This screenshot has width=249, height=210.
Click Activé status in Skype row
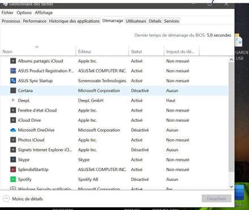click(137, 160)
